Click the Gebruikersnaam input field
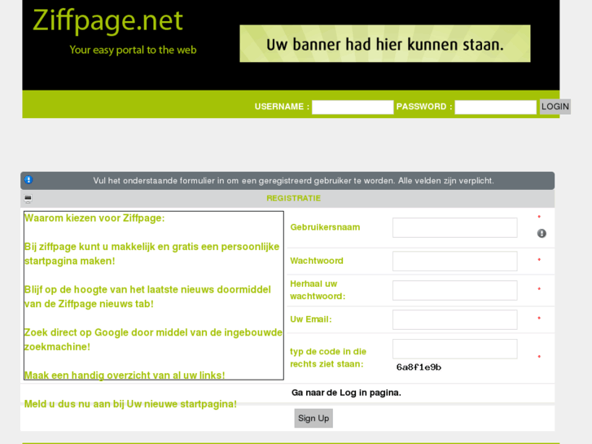 (x=454, y=227)
